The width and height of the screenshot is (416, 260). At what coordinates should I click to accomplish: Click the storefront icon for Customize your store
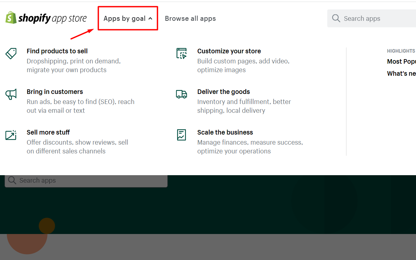181,53
